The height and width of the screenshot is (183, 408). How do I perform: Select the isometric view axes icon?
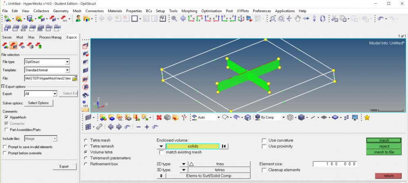click(241, 18)
